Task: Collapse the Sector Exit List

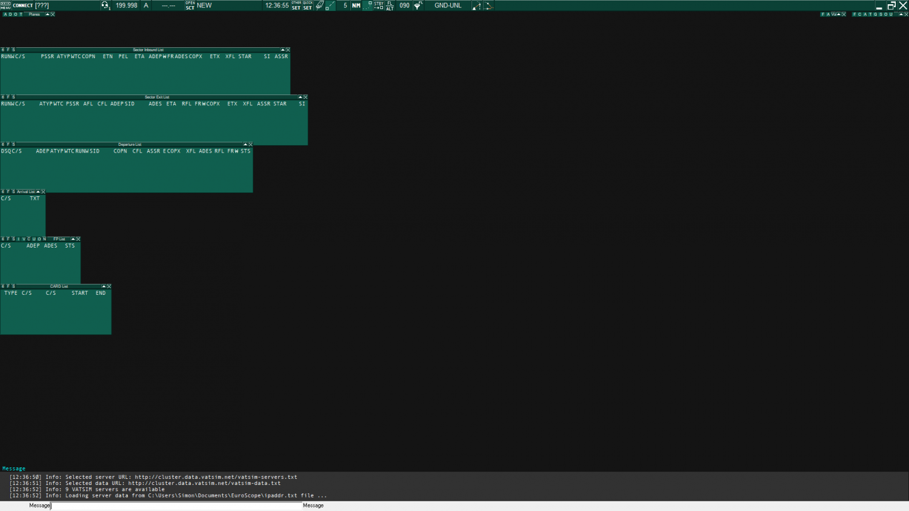Action: pyautogui.click(x=300, y=97)
